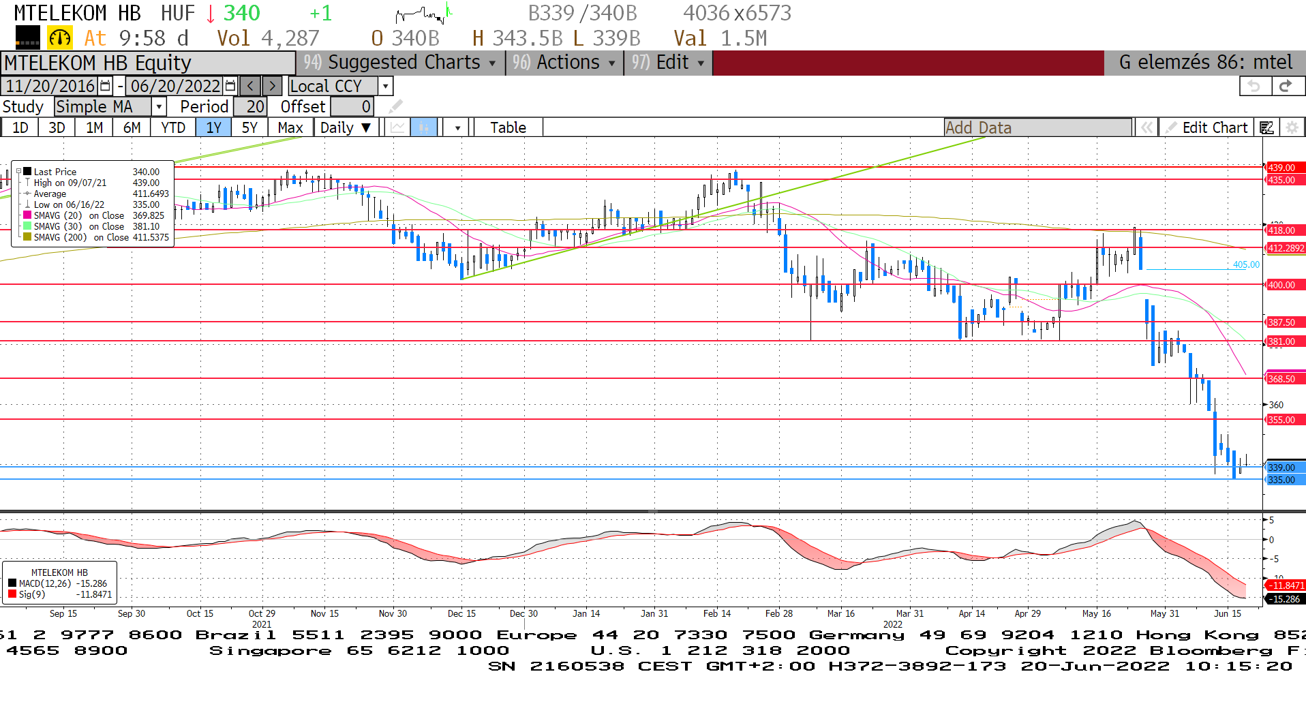The height and width of the screenshot is (704, 1306).
Task: Click in the Add Data input field
Action: (1037, 127)
